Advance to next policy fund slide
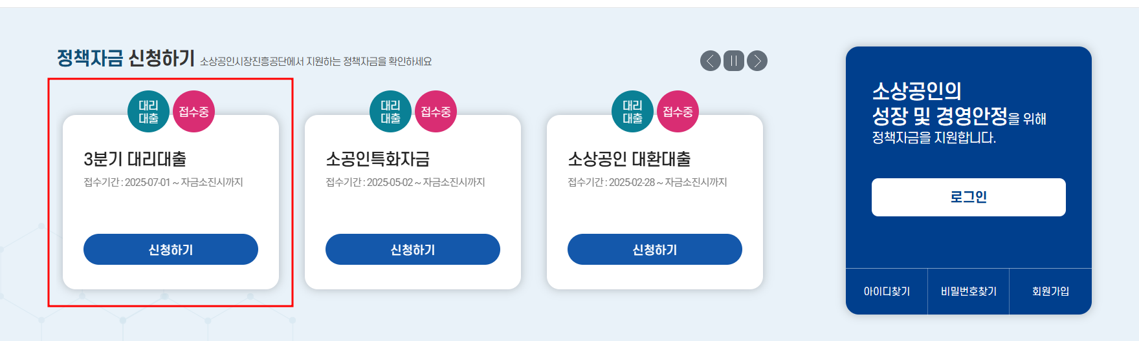 757,61
